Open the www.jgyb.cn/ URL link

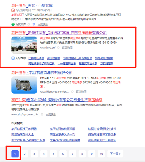[x=48, y=48]
